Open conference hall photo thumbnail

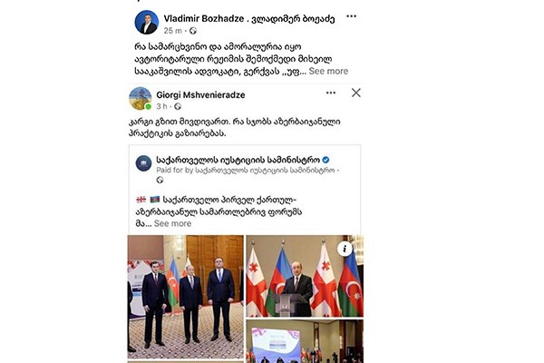point(305,341)
